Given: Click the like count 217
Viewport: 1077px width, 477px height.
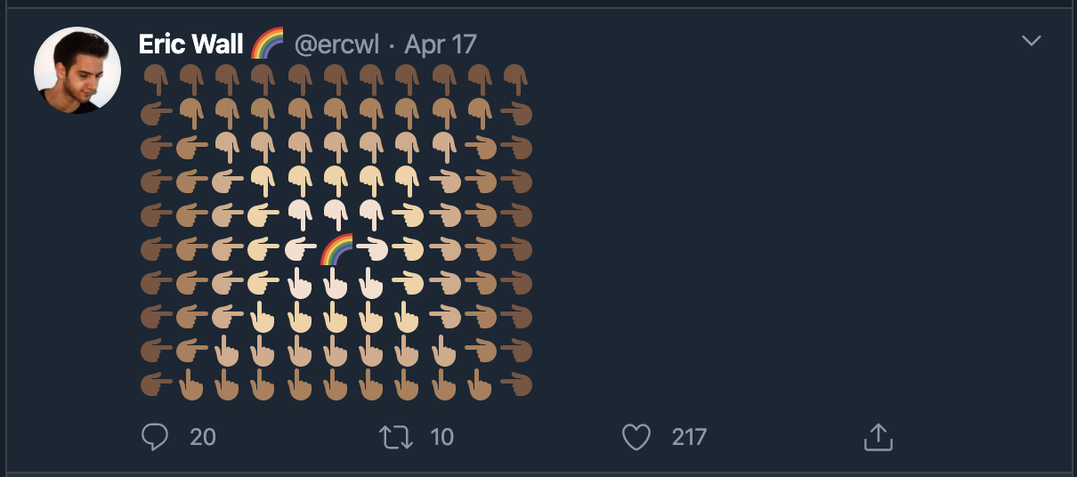Looking at the screenshot, I should tap(690, 437).
